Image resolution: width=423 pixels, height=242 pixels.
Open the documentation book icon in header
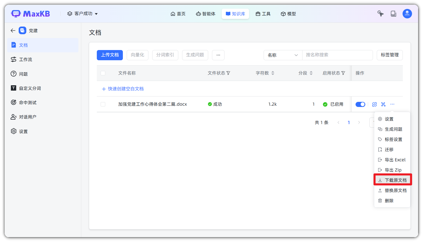coord(393,14)
